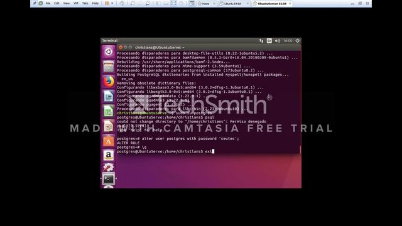This screenshot has width=402, height=226.
Task: Open snapshot manager toolbar icon
Action: [148, 3]
